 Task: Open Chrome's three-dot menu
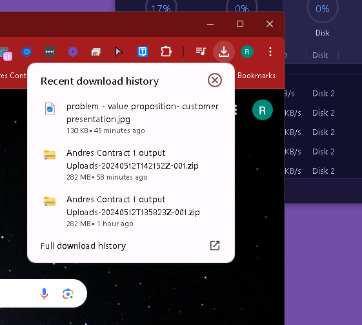point(270,52)
